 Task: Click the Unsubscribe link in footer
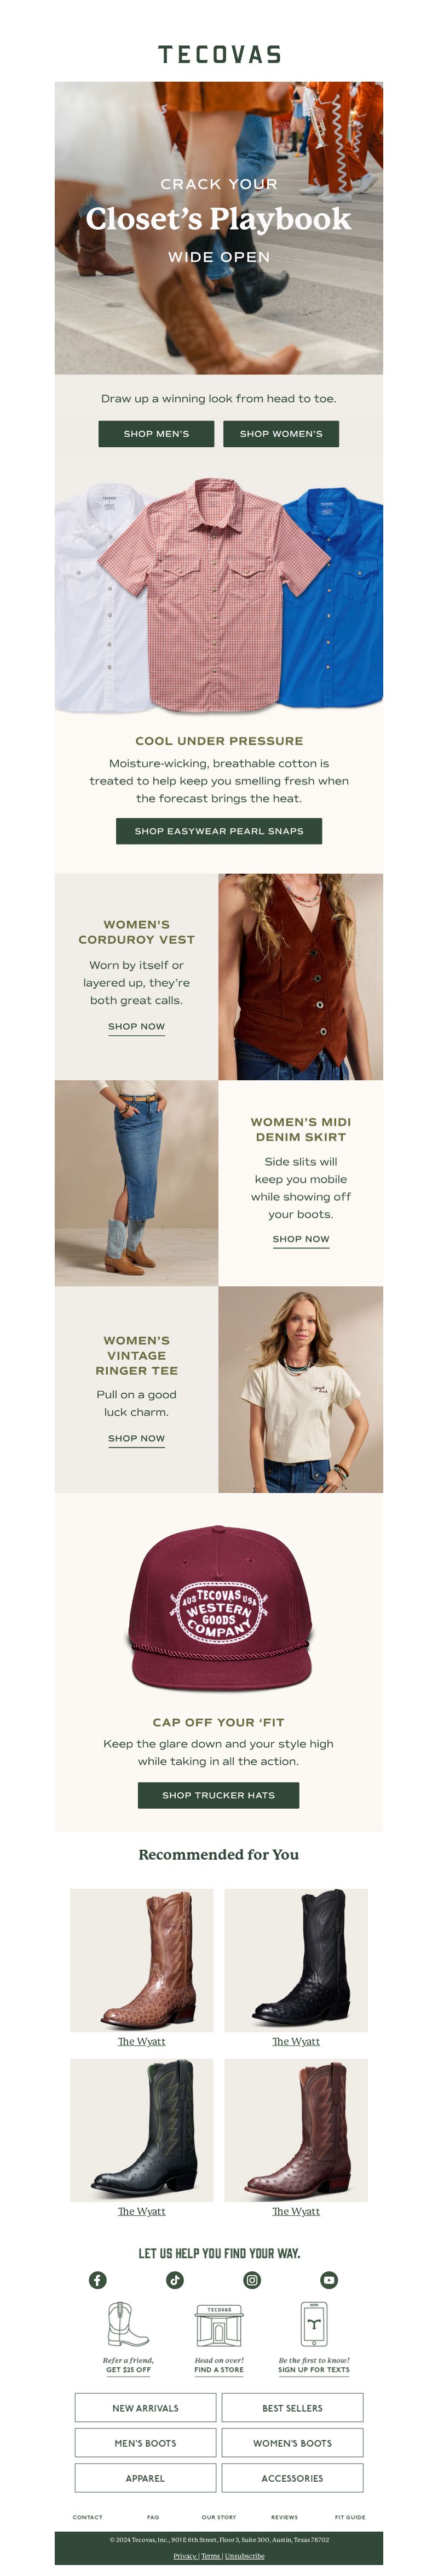point(245,2556)
